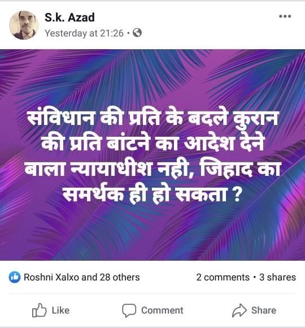Click the Hindi line beginning with संविधान
The height and width of the screenshot is (328, 305).
(x=152, y=118)
